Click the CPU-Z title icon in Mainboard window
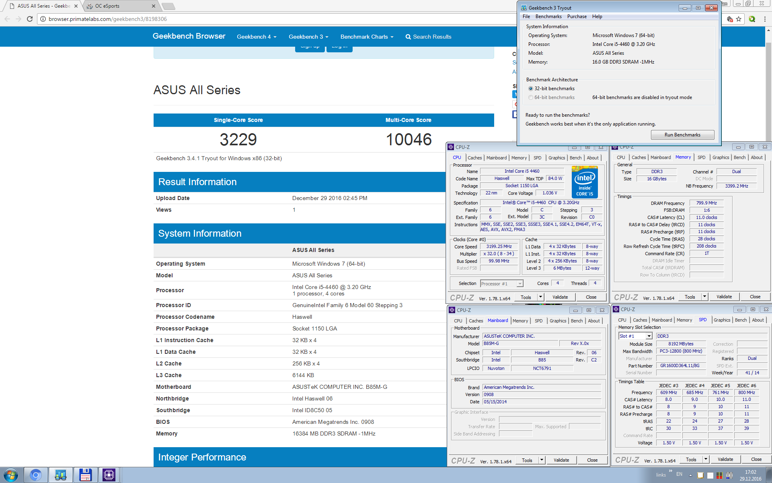The height and width of the screenshot is (483, 772). click(452, 310)
